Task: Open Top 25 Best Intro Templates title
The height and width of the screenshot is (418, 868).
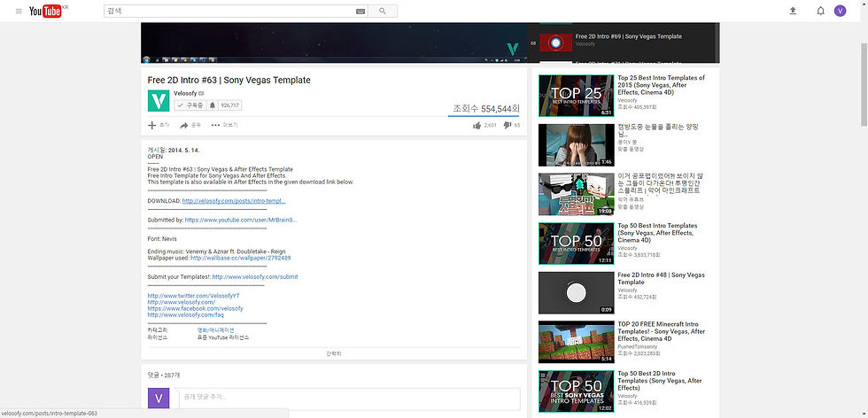Action: tap(661, 85)
